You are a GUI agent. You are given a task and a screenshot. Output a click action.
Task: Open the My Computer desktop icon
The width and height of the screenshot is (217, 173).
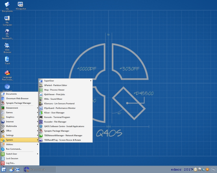[7, 21]
